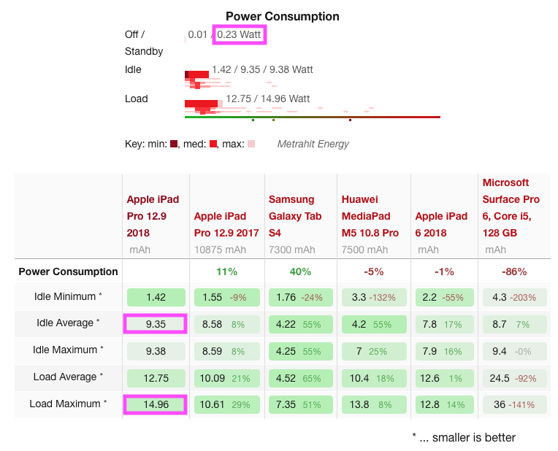The height and width of the screenshot is (451, 558).
Task: Click the 8.7 7% Idle Average cell
Action: pos(515,324)
